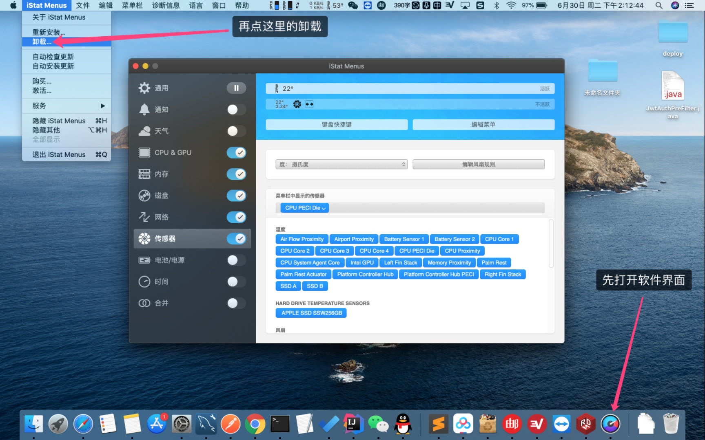The image size is (705, 440).
Task: Click the 天气 cloud icon in the sidebar
Action: (144, 131)
